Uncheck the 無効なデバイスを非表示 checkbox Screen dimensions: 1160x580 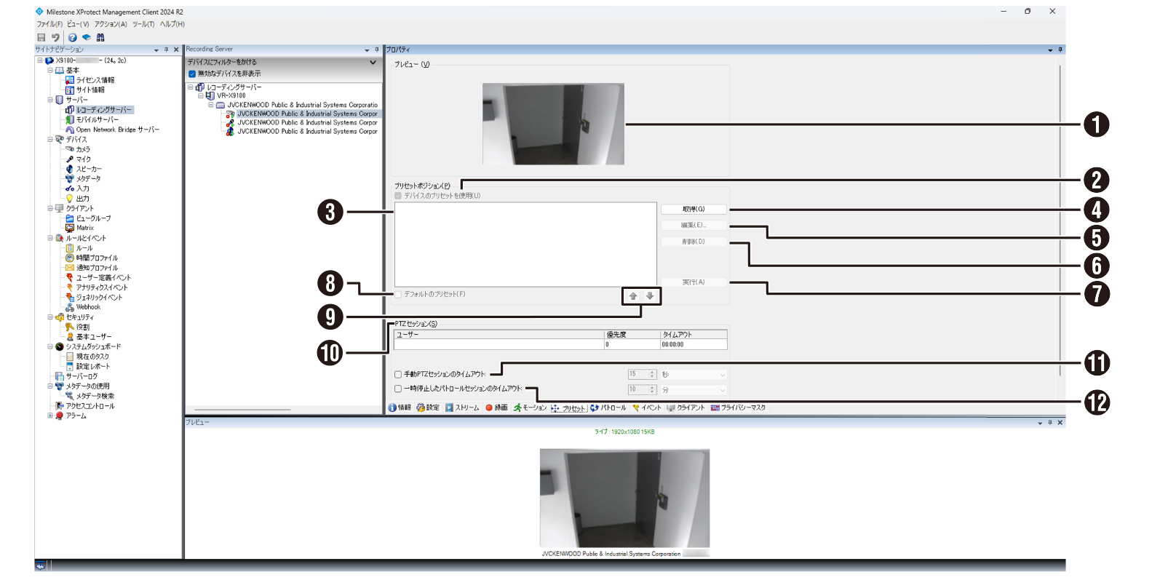click(x=192, y=74)
